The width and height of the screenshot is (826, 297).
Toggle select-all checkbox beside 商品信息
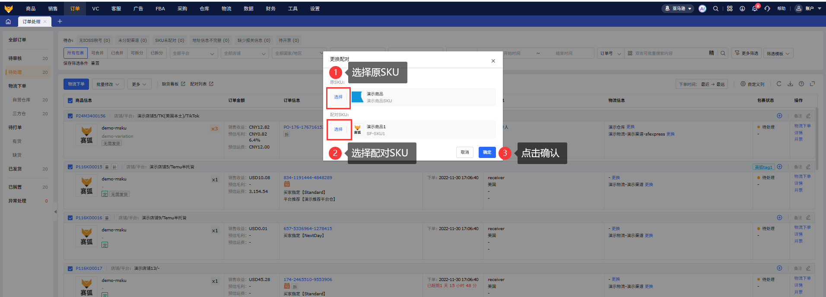tap(70, 101)
